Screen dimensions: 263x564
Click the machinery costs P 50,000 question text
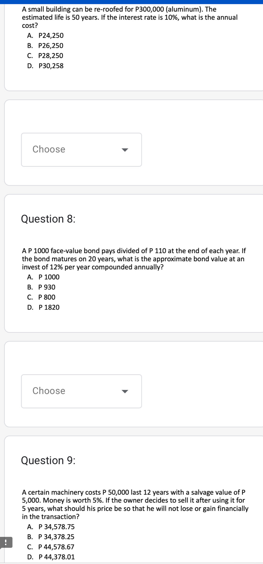click(x=135, y=504)
